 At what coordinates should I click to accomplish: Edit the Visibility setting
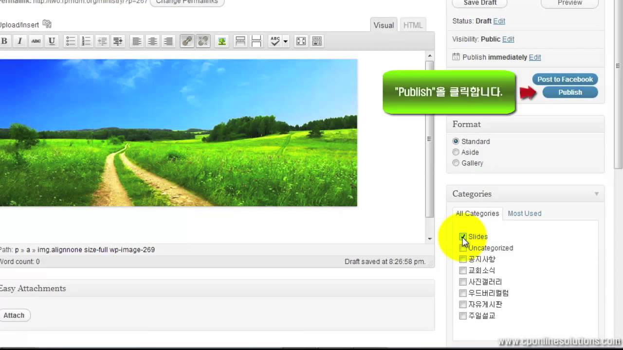tap(508, 39)
